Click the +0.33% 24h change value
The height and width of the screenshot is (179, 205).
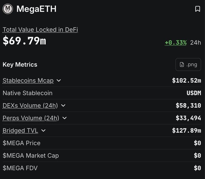coord(176,42)
